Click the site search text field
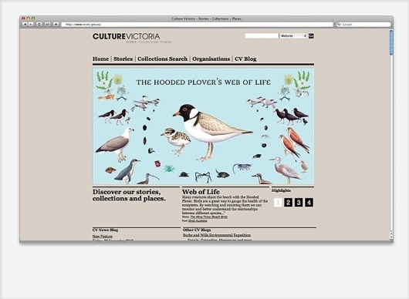The image size is (409, 299). coord(262,35)
